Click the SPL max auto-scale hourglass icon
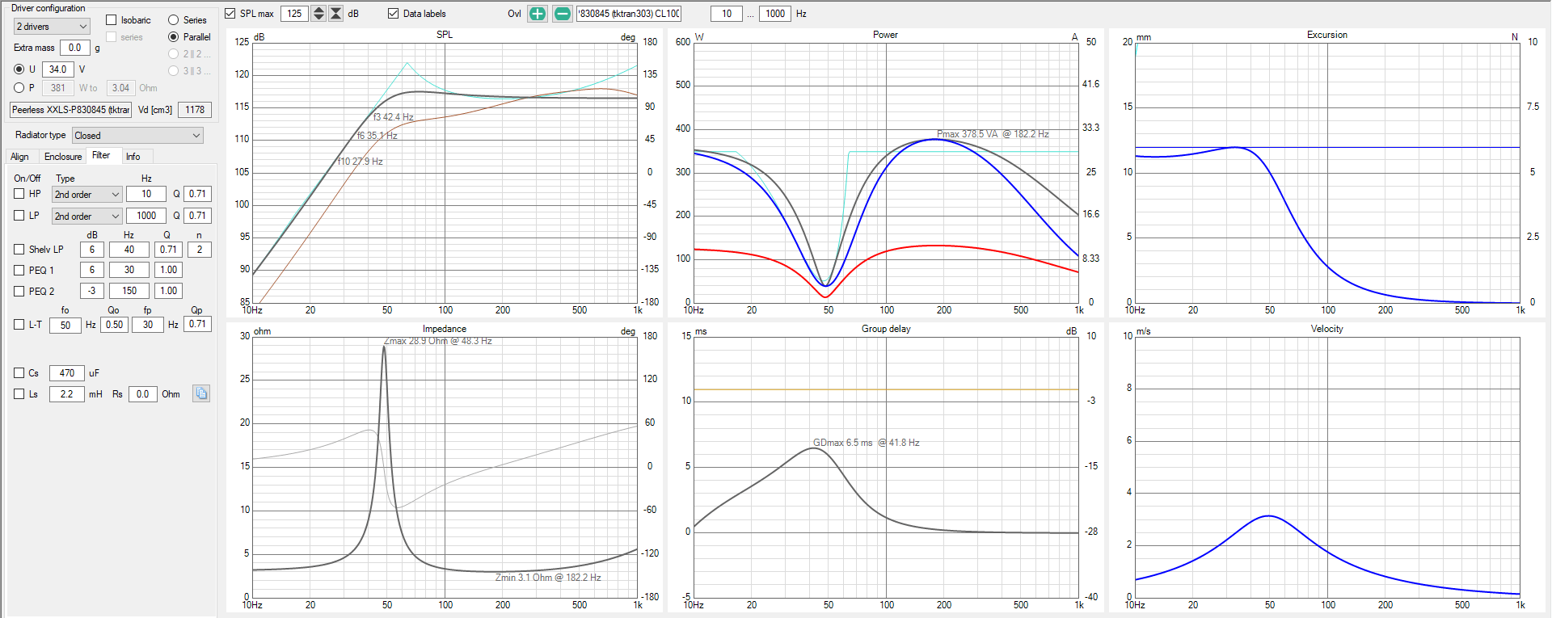 point(336,14)
